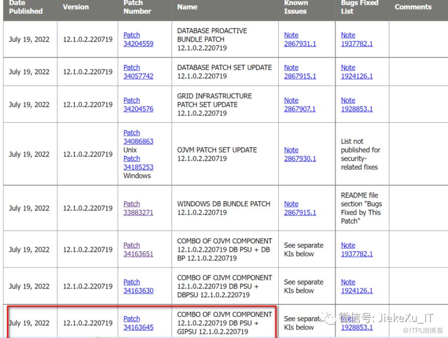Image resolution: width=448 pixels, height=338 pixels.
Task: Open Known Issues Note 2867930.1
Action: click(300, 154)
